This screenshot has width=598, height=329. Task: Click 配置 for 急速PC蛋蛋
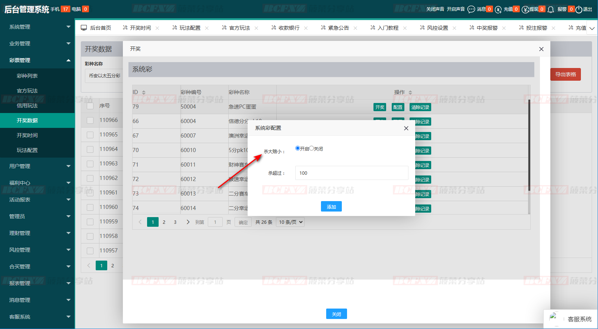[398, 107]
